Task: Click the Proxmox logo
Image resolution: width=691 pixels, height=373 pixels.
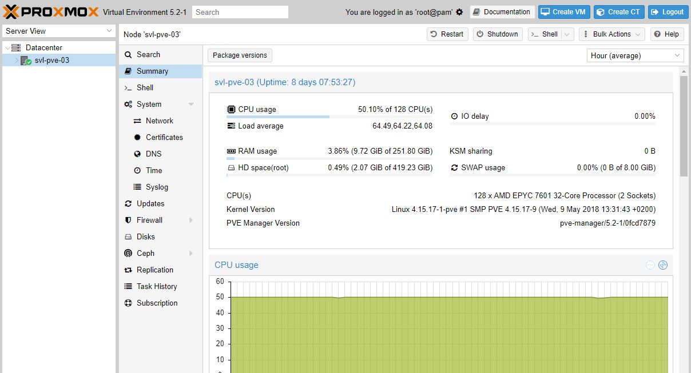Action: coord(51,11)
